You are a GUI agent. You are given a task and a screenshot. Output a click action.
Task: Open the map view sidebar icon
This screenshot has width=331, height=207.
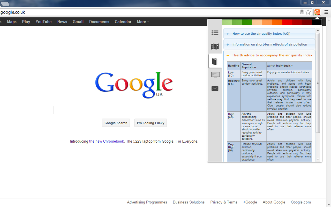point(215,47)
